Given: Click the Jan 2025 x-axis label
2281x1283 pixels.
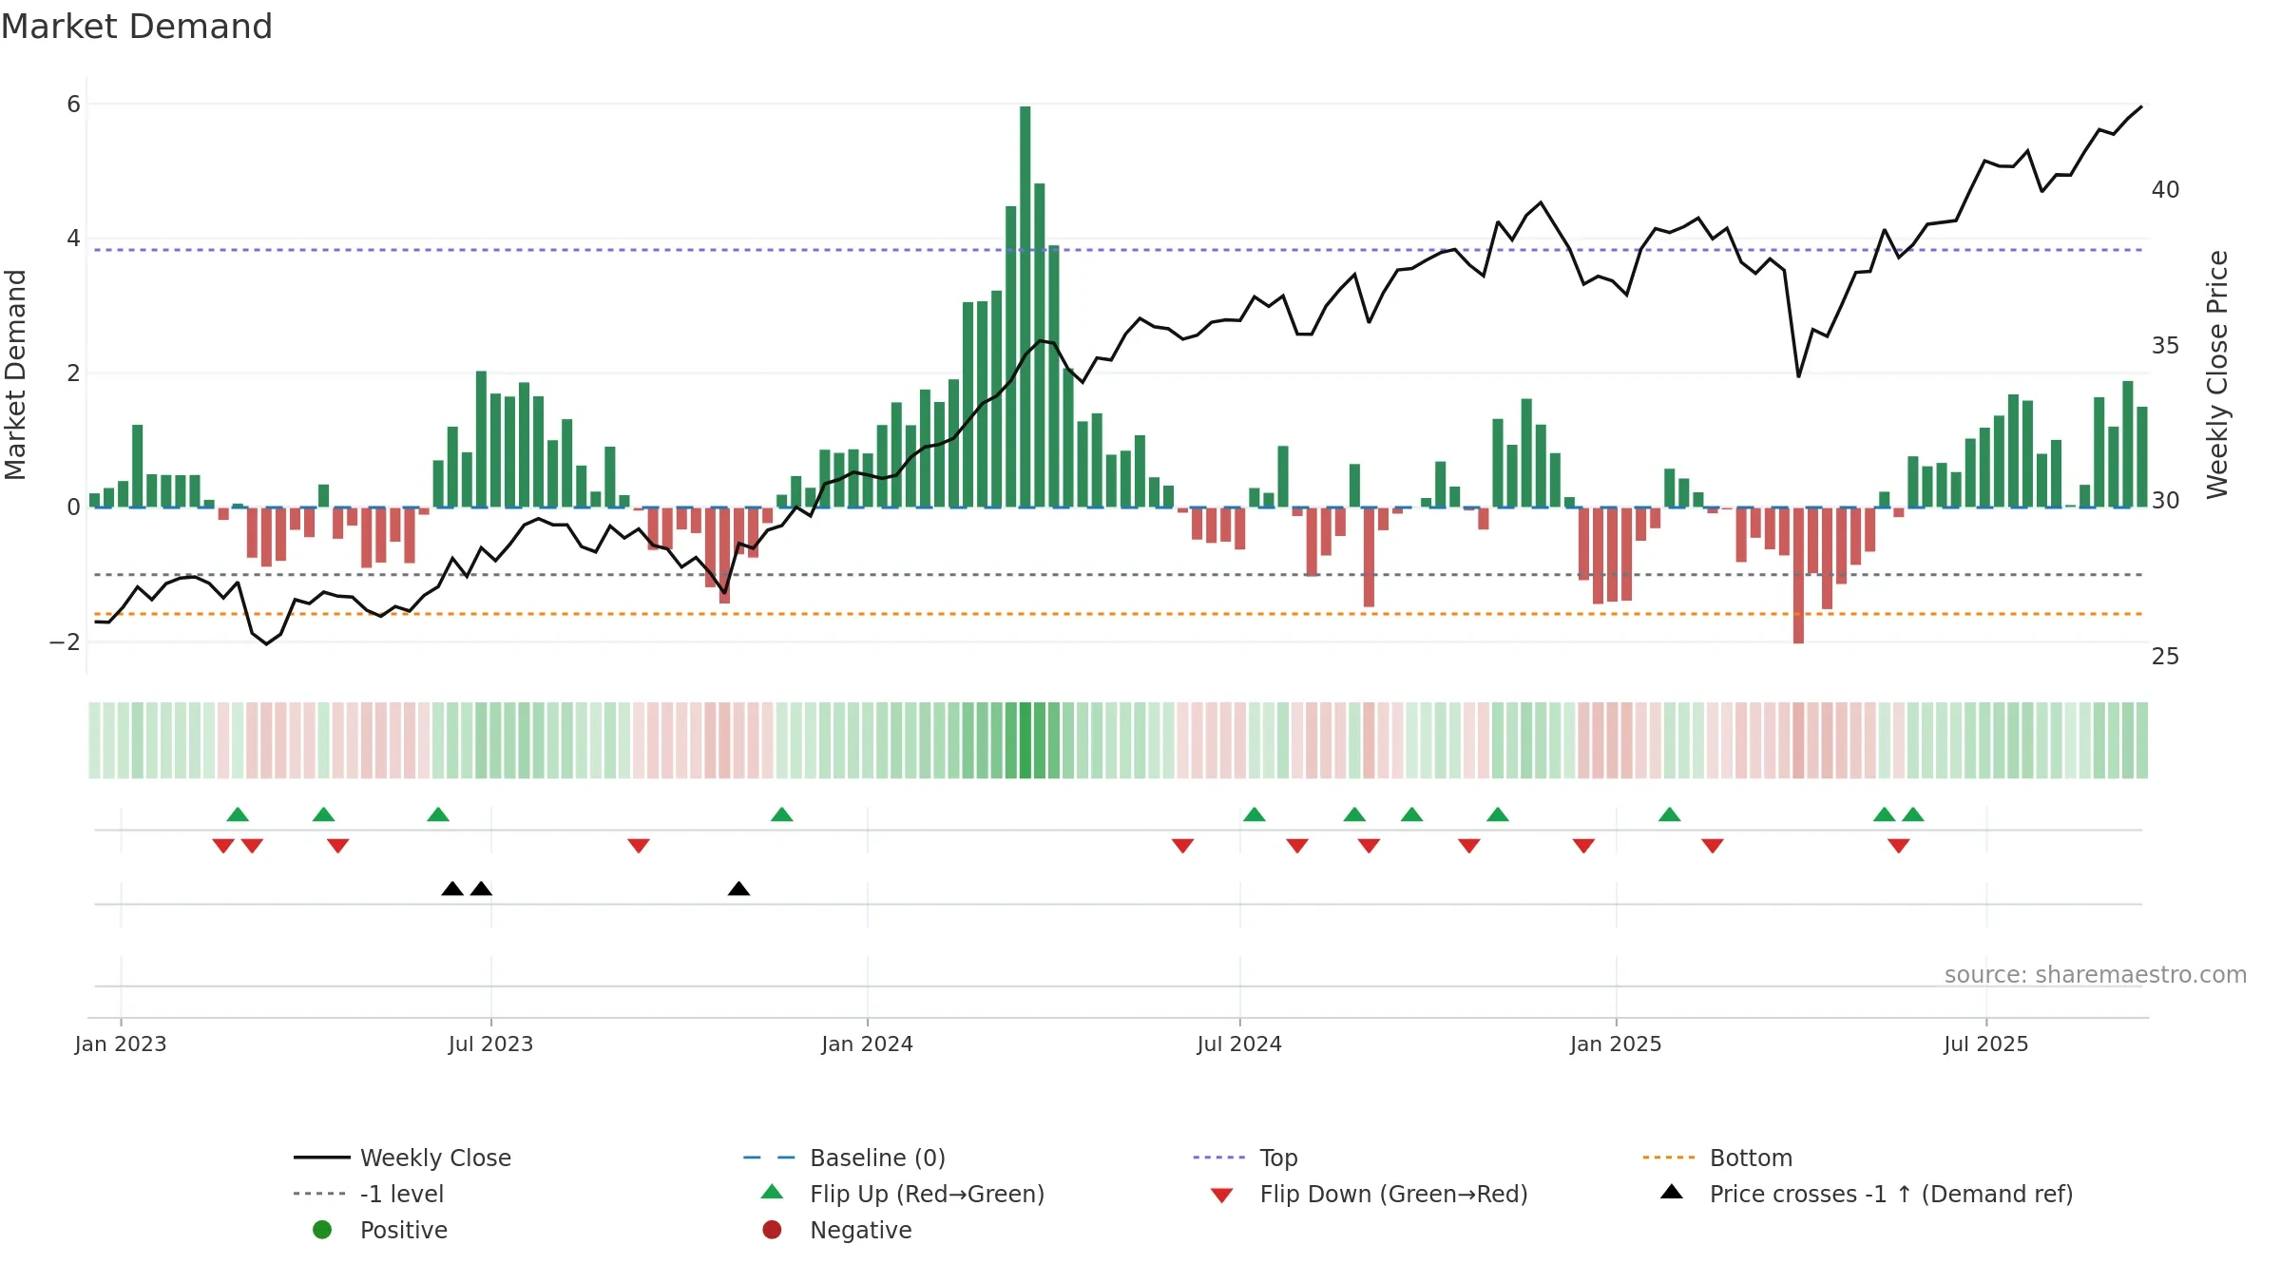Looking at the screenshot, I should (1616, 1044).
